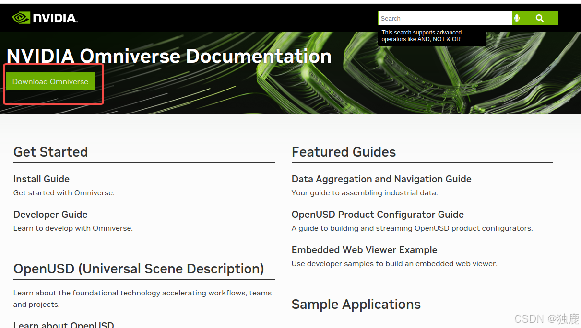This screenshot has width=581, height=328.
Task: Click the Download Omniverse button
Action: click(50, 81)
